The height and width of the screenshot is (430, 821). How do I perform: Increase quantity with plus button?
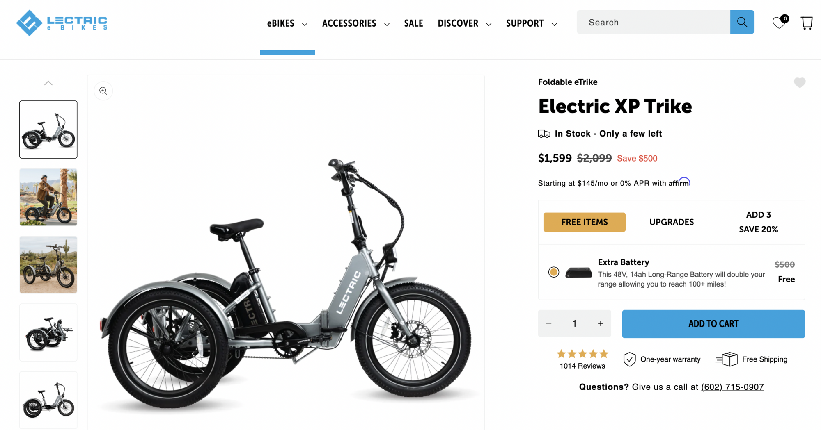point(601,324)
